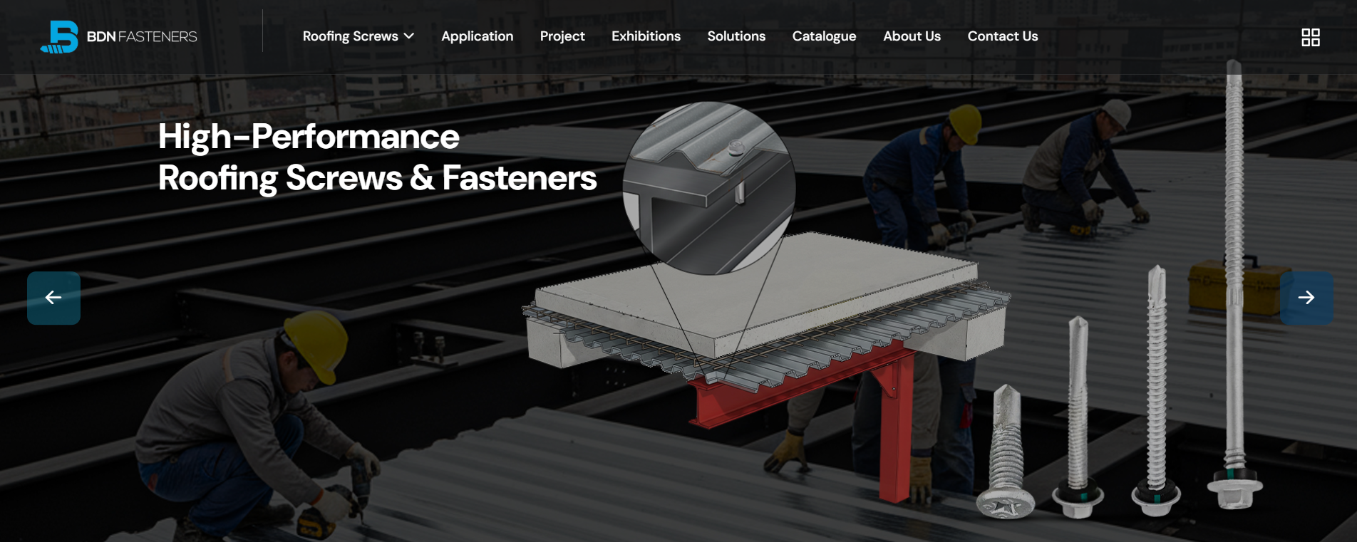
Task: Go to the Application page
Action: (477, 36)
